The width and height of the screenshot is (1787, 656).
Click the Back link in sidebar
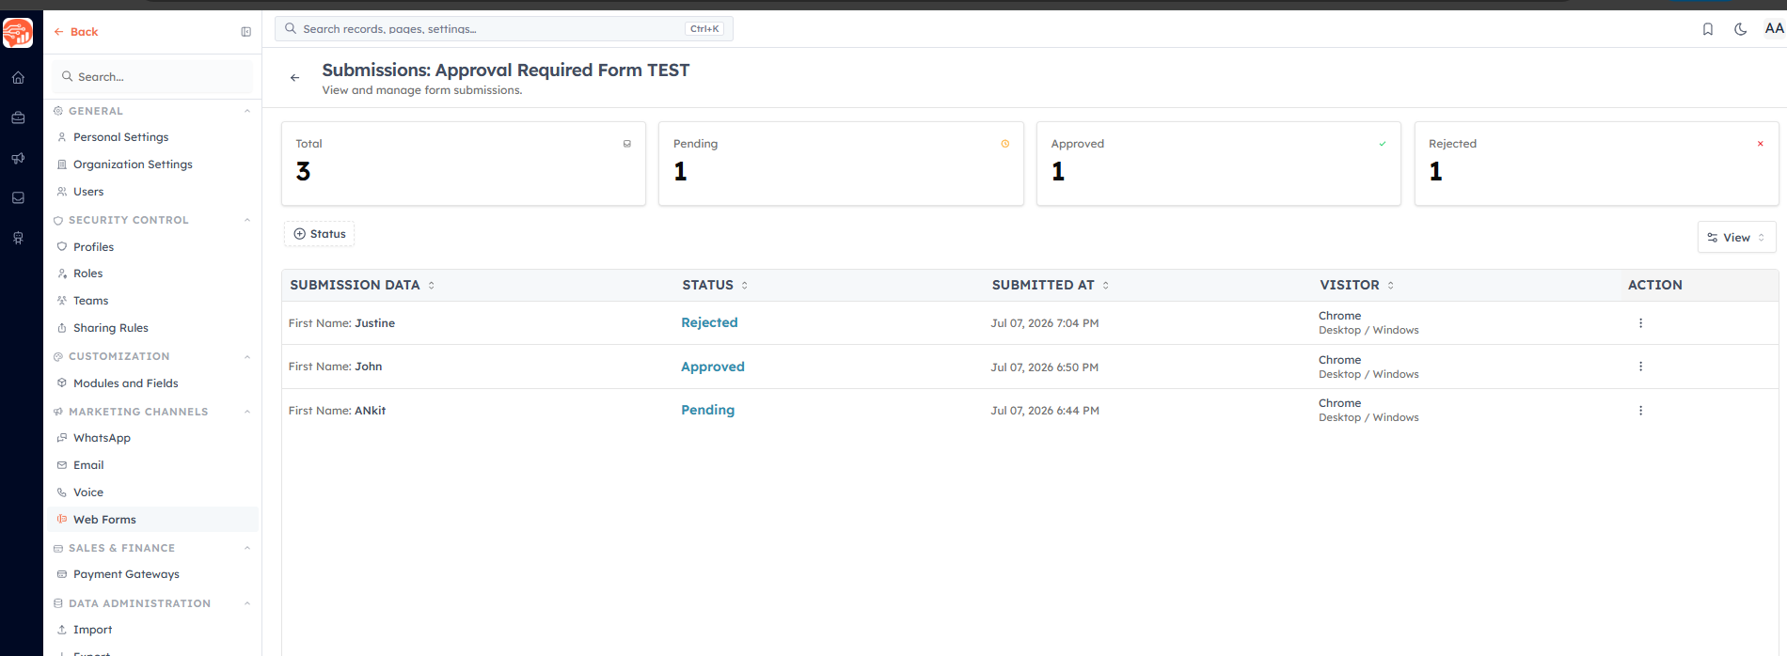pyautogui.click(x=76, y=32)
